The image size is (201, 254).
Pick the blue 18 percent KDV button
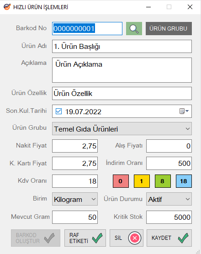184,181
